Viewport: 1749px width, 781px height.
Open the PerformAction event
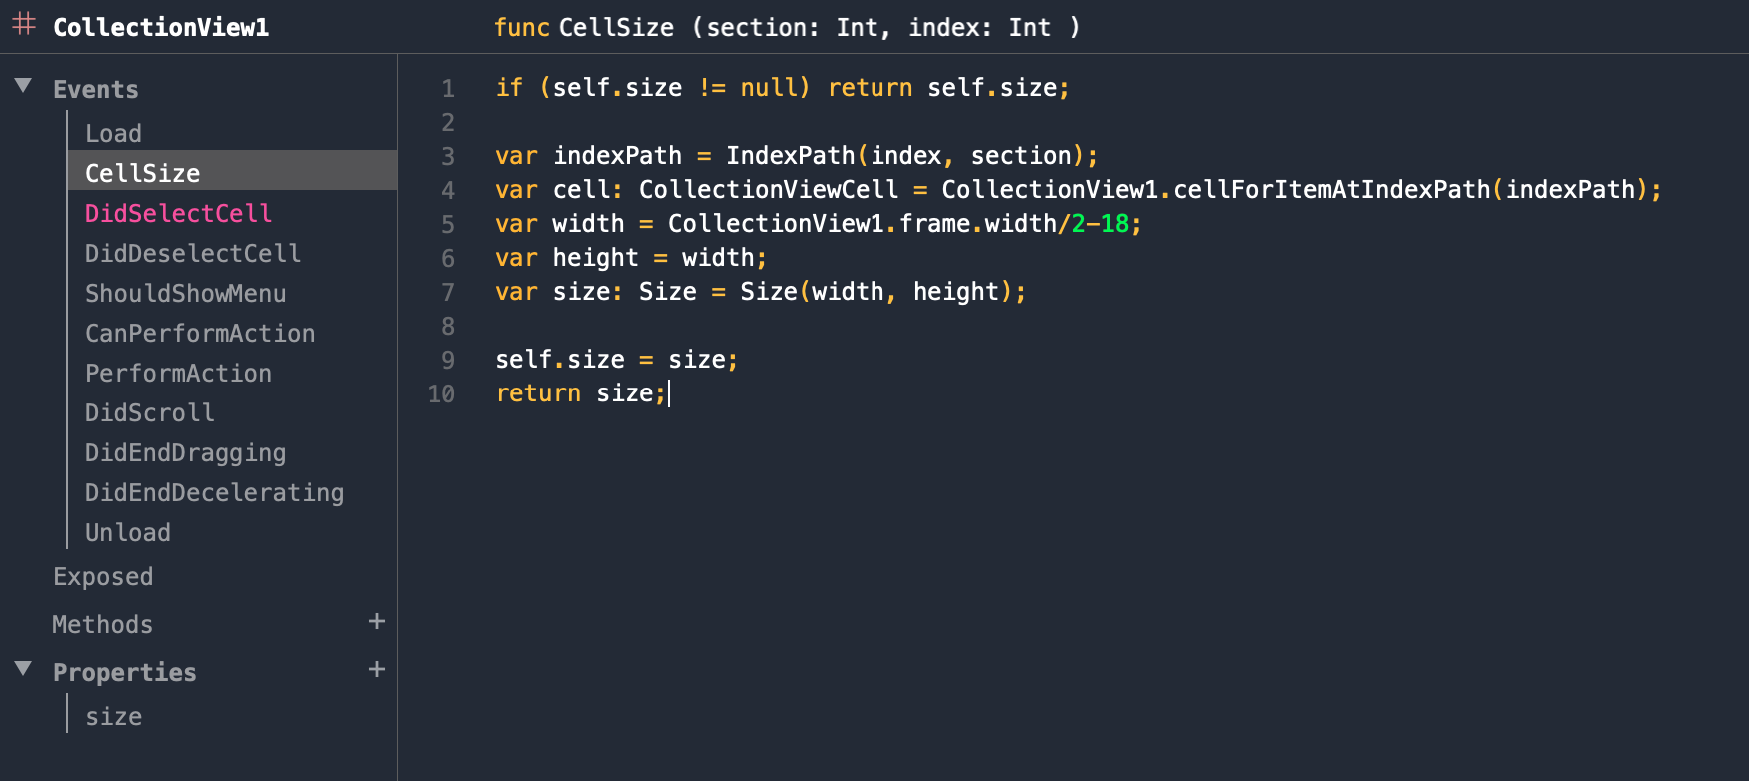coord(178,373)
